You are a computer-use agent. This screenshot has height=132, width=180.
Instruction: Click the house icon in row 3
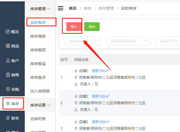(x=76, y=122)
